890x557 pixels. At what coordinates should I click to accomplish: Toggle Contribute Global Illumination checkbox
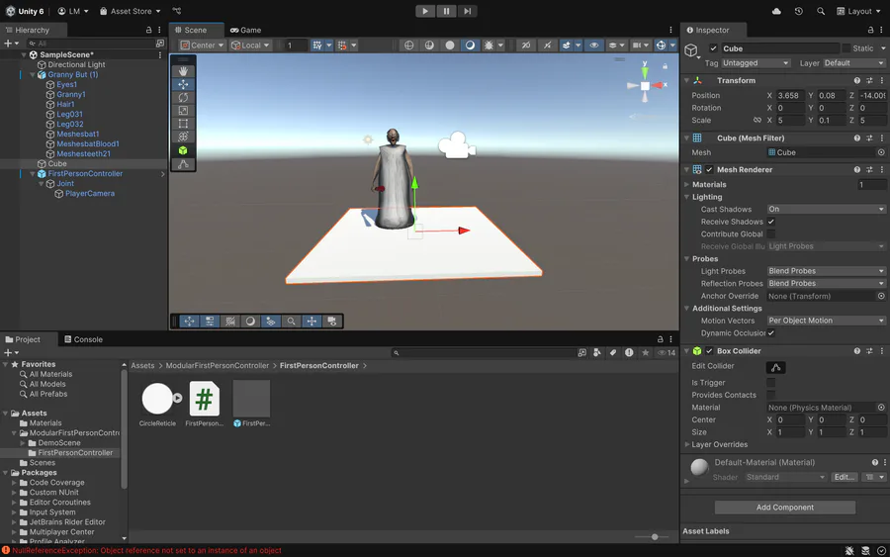(770, 234)
